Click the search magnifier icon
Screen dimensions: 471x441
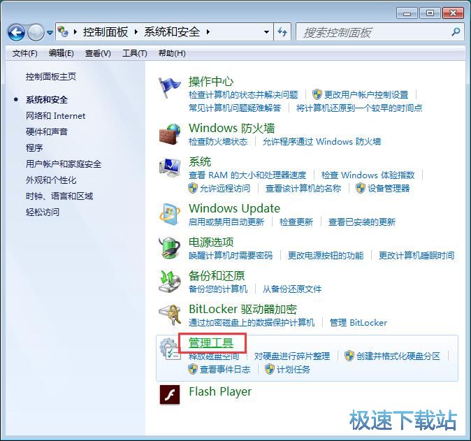coord(456,31)
